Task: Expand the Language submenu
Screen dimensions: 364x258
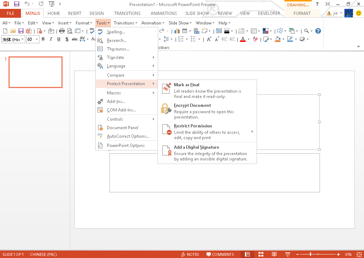Action: pyautogui.click(x=127, y=66)
